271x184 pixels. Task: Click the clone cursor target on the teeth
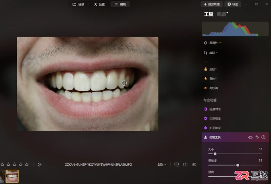[124, 83]
